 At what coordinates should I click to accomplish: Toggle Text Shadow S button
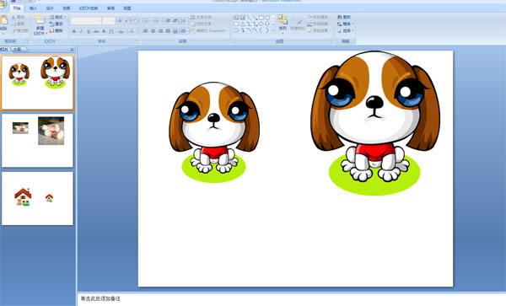[104, 31]
